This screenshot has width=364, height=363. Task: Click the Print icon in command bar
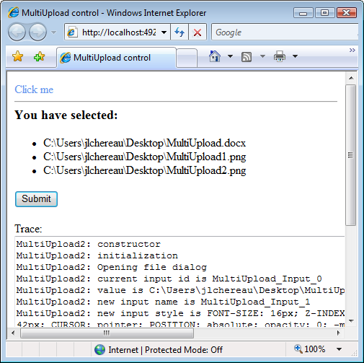point(280,56)
